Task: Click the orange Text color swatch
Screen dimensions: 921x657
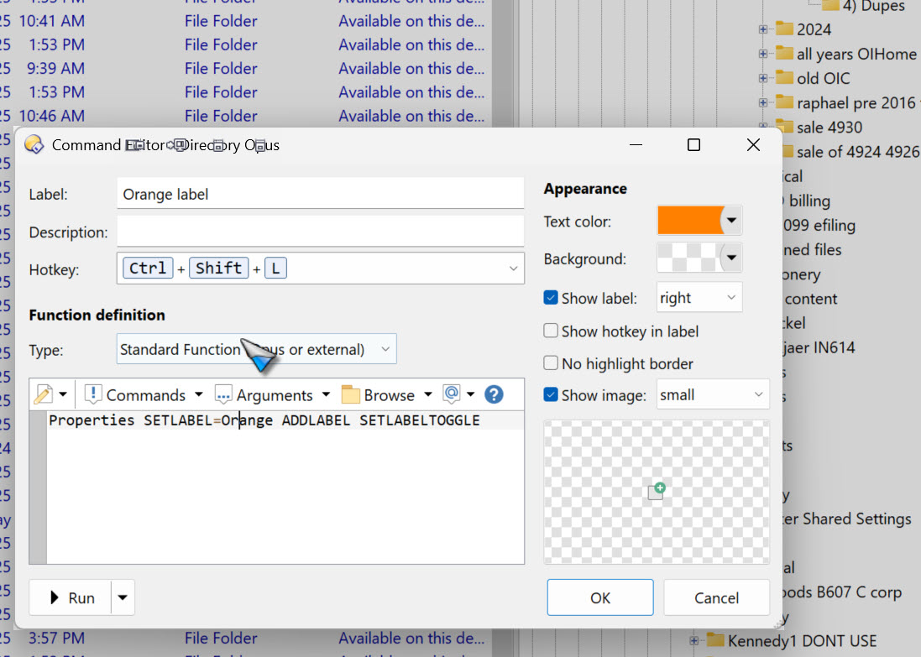Action: (689, 221)
